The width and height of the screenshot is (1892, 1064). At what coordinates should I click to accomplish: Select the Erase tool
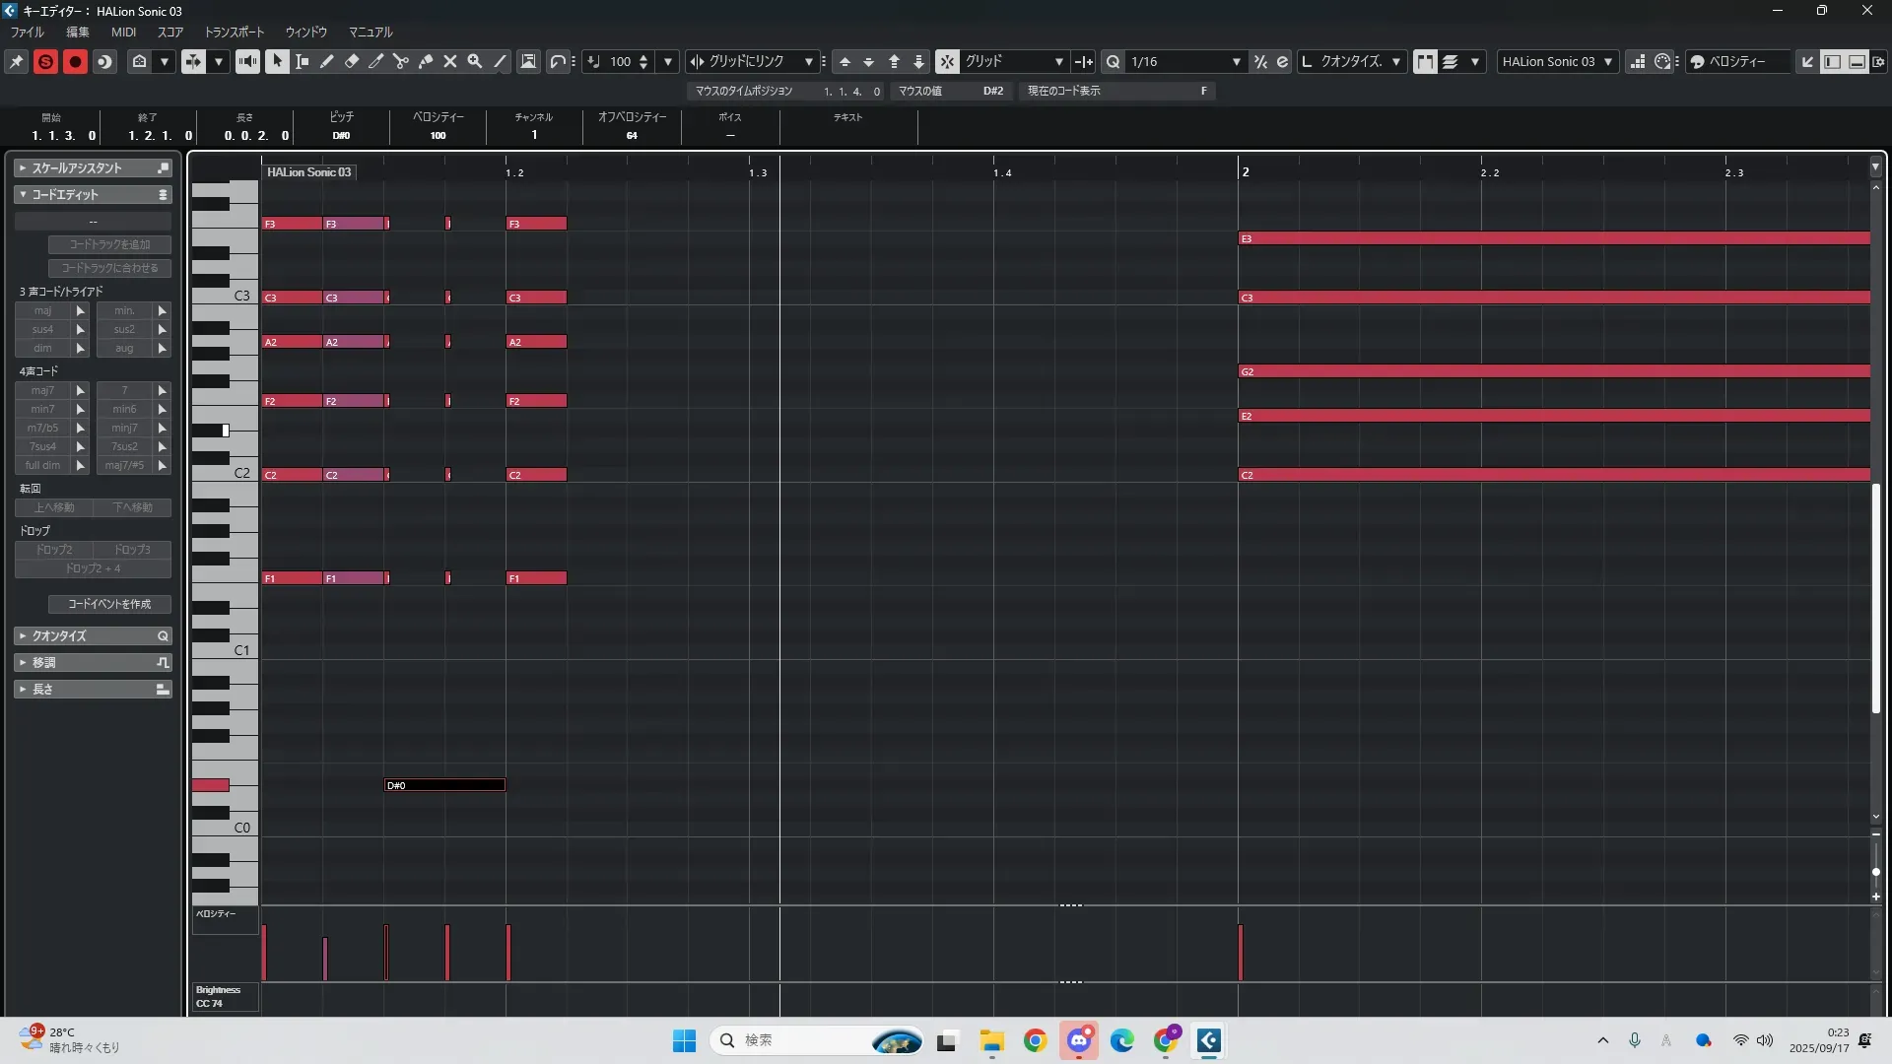(x=352, y=61)
